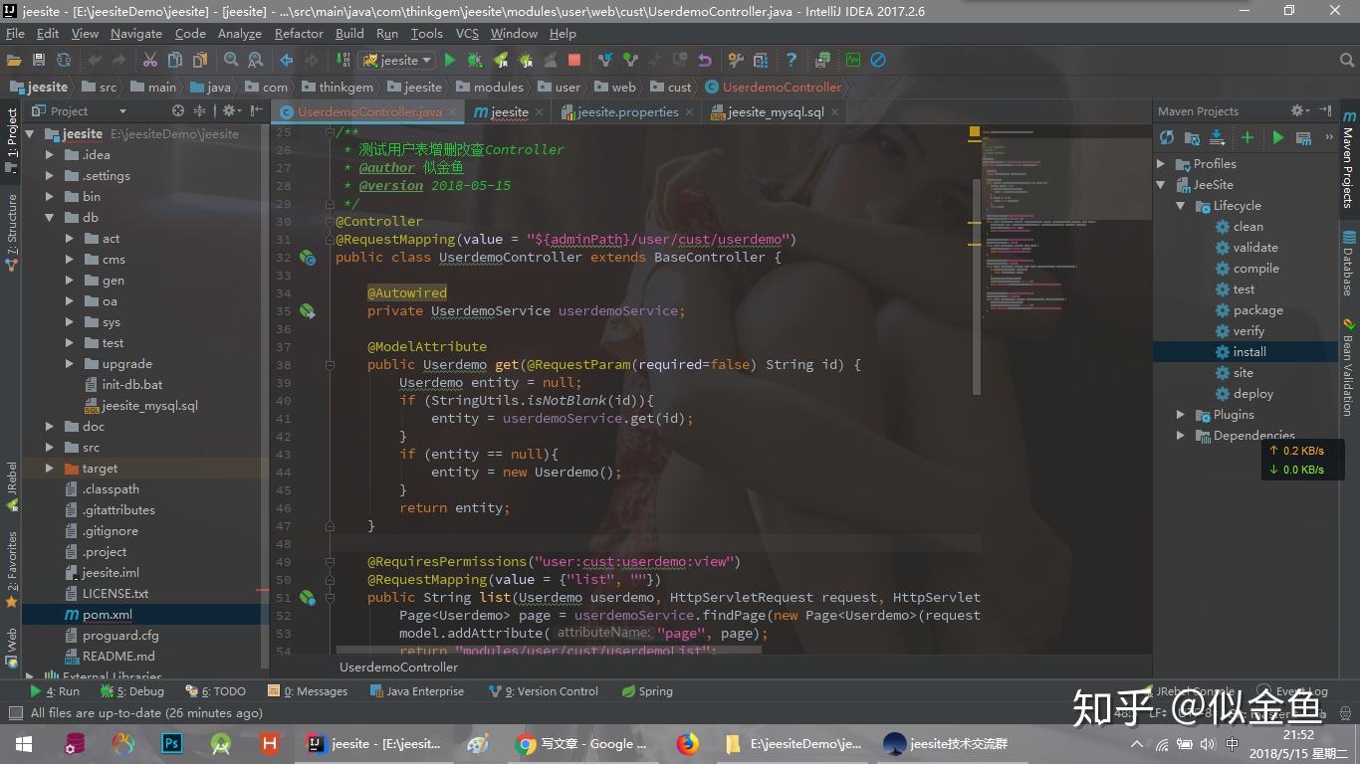The height and width of the screenshot is (764, 1360).
Task: Click gutter bean icon at line 32
Action: (x=308, y=258)
